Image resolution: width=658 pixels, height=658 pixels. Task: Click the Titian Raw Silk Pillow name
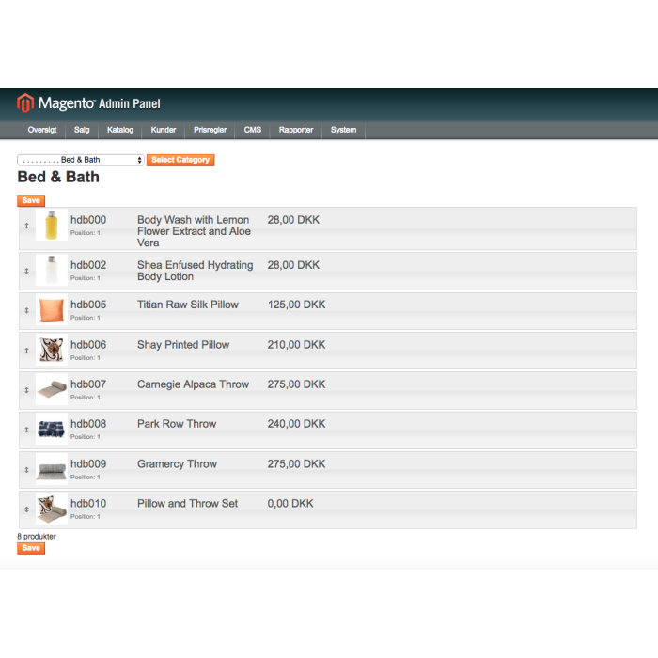coord(188,305)
